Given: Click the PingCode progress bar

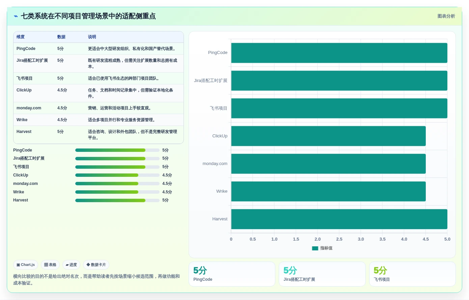Looking at the screenshot, I should 117,150.
